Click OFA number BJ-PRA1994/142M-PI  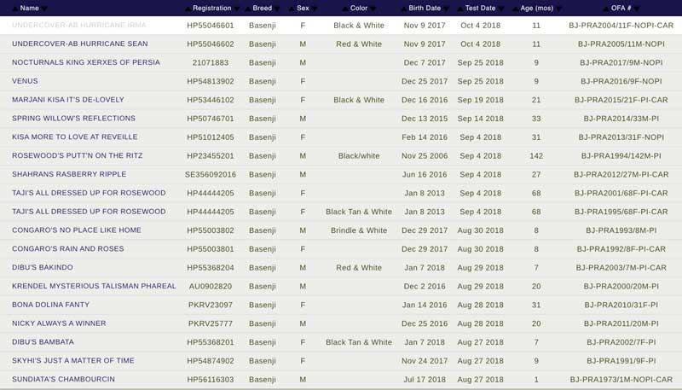[621, 156]
